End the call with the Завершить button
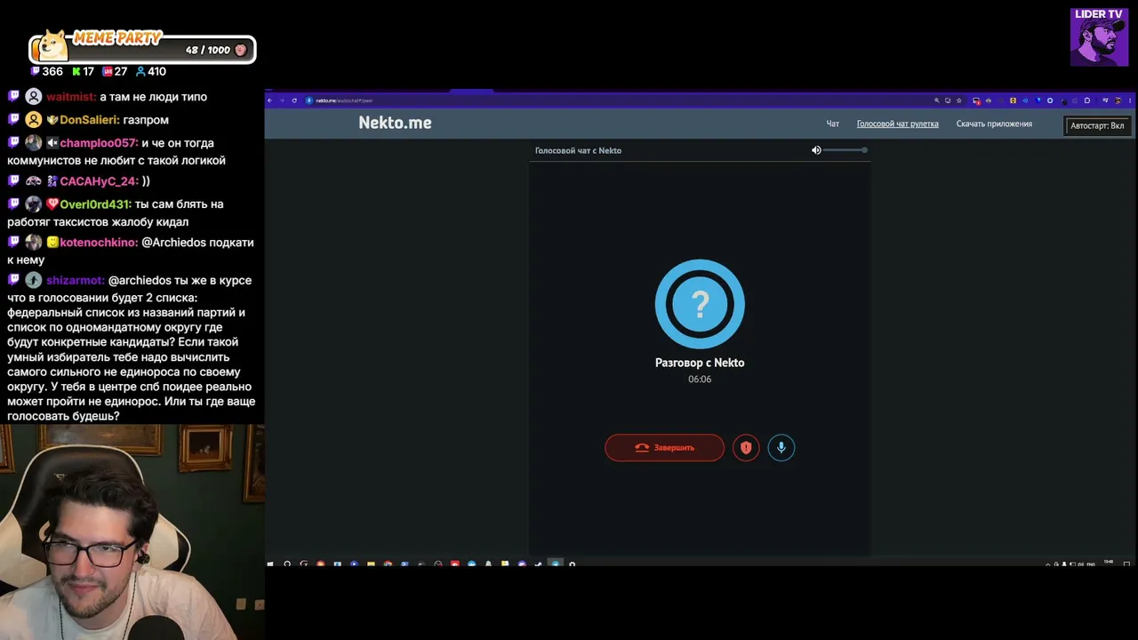 pos(664,448)
